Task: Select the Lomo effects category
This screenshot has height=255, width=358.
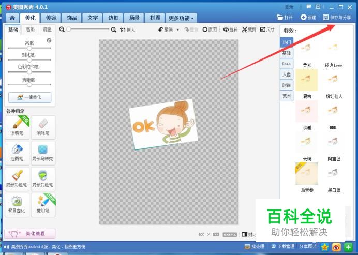Action: pos(286,64)
